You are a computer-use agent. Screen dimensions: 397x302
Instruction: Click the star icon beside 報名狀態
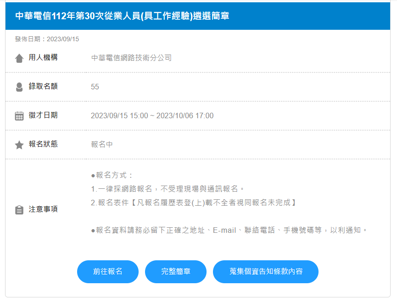pyautogui.click(x=19, y=145)
